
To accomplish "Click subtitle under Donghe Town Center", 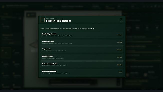I will 57,43.
